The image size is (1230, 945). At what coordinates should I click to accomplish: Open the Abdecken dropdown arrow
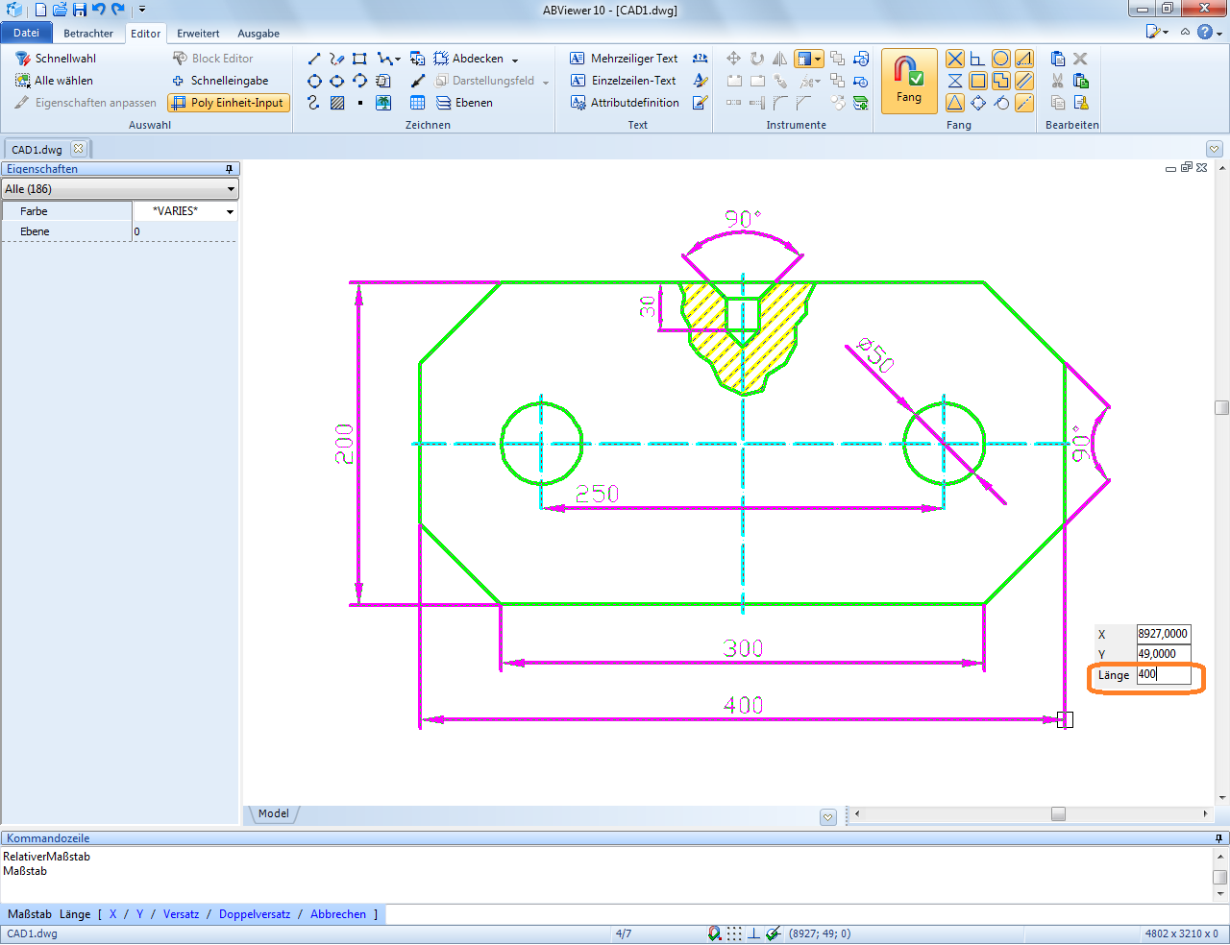515,60
